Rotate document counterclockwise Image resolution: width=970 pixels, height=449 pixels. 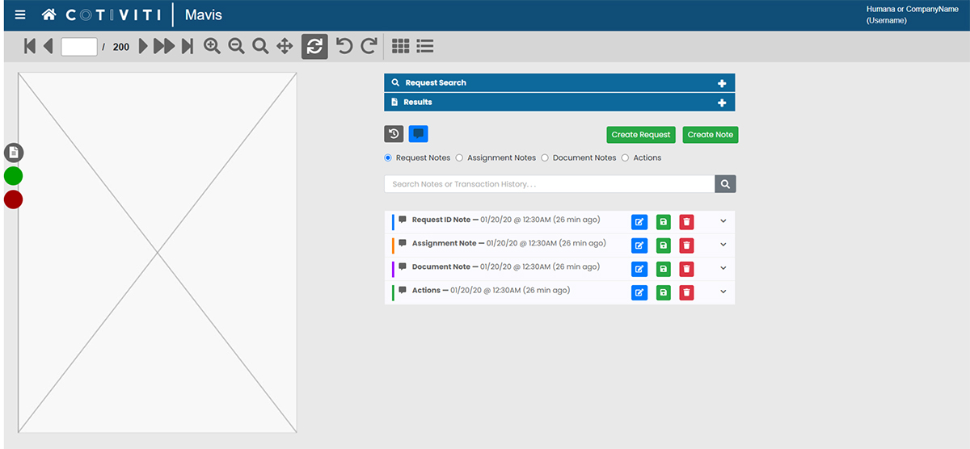344,46
